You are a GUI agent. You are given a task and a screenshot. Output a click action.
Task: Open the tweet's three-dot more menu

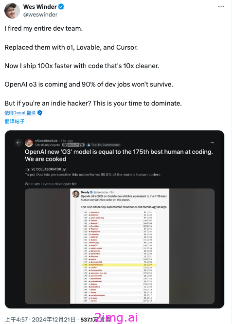pos(221,7)
